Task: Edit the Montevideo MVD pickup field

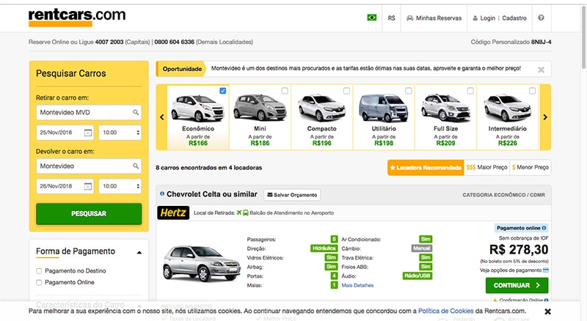Action: (89, 112)
